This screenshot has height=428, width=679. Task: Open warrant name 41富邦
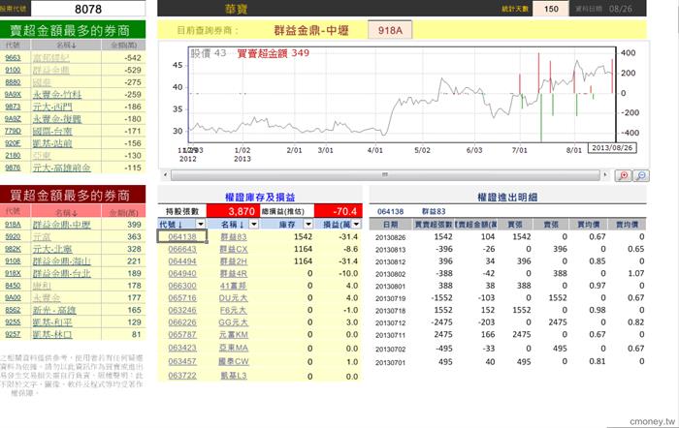[234, 286]
